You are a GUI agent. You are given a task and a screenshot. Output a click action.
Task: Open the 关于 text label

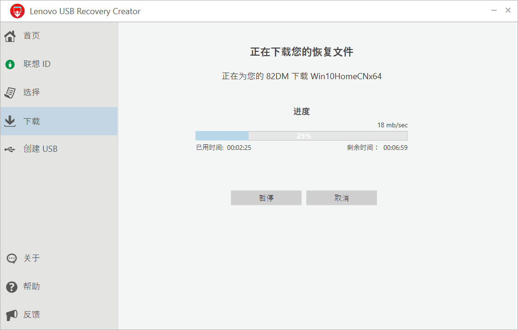click(32, 258)
